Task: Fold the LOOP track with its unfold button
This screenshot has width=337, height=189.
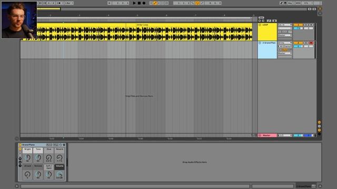Action: (260, 25)
